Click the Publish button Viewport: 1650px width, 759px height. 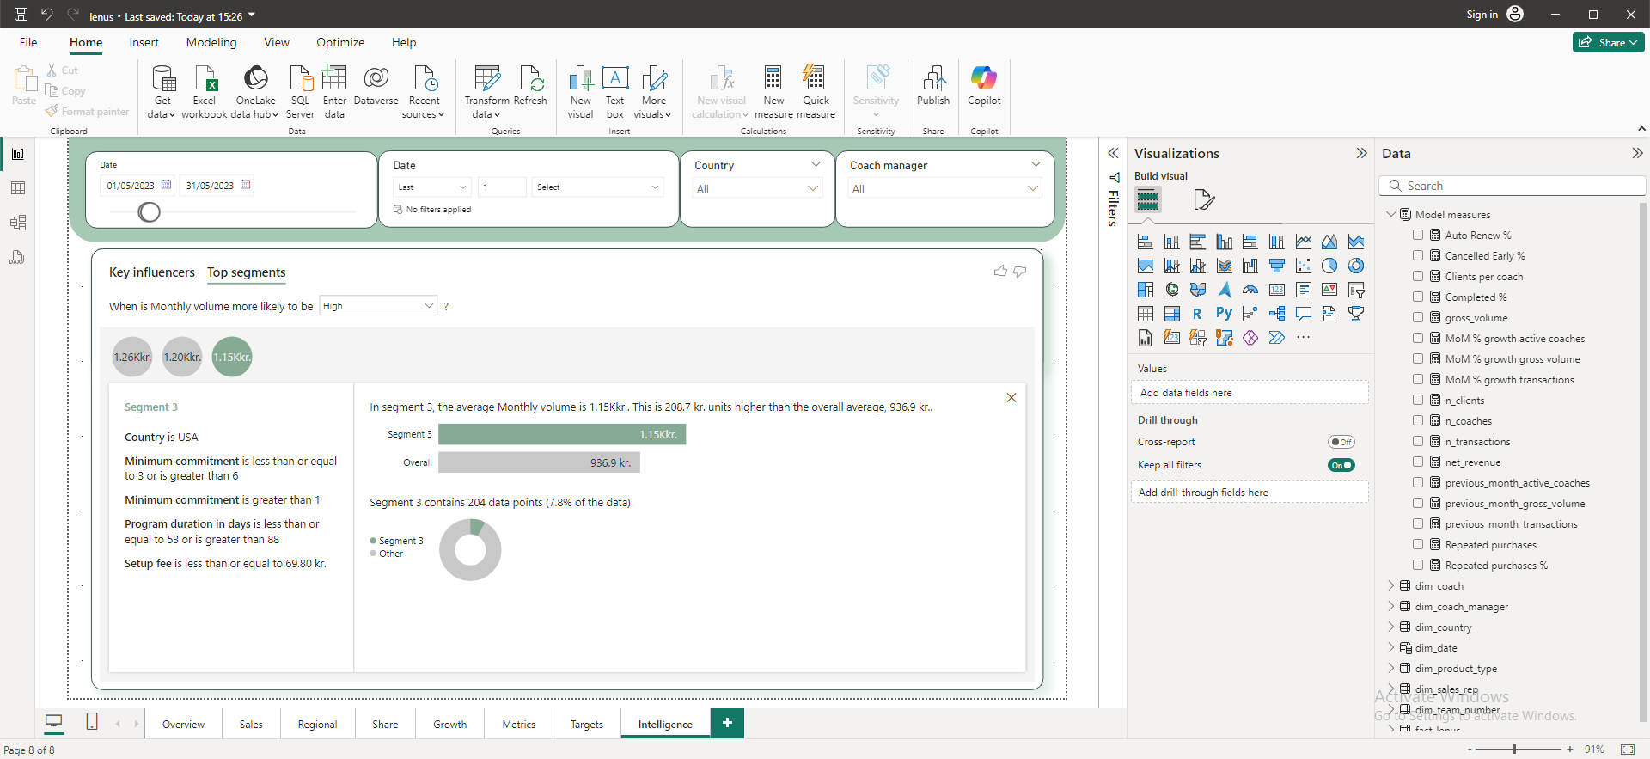(x=933, y=86)
